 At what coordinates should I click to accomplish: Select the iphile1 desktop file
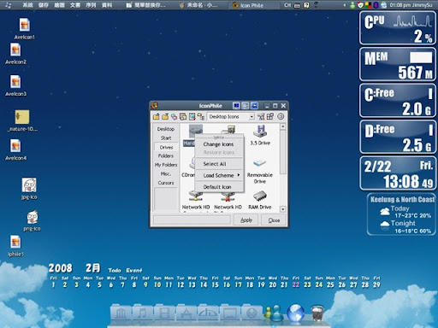pyautogui.click(x=15, y=246)
